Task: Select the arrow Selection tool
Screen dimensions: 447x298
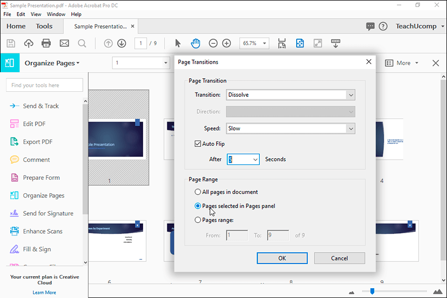Action: [177, 43]
